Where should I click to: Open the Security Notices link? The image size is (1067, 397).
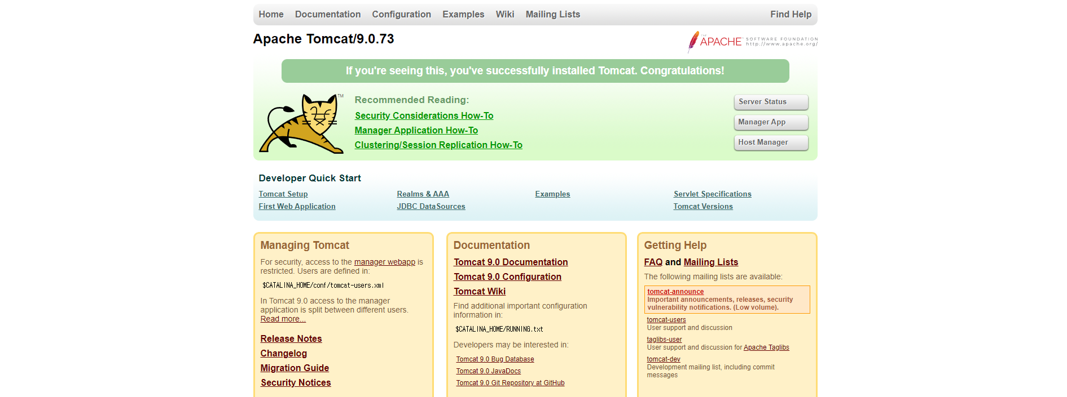(296, 382)
